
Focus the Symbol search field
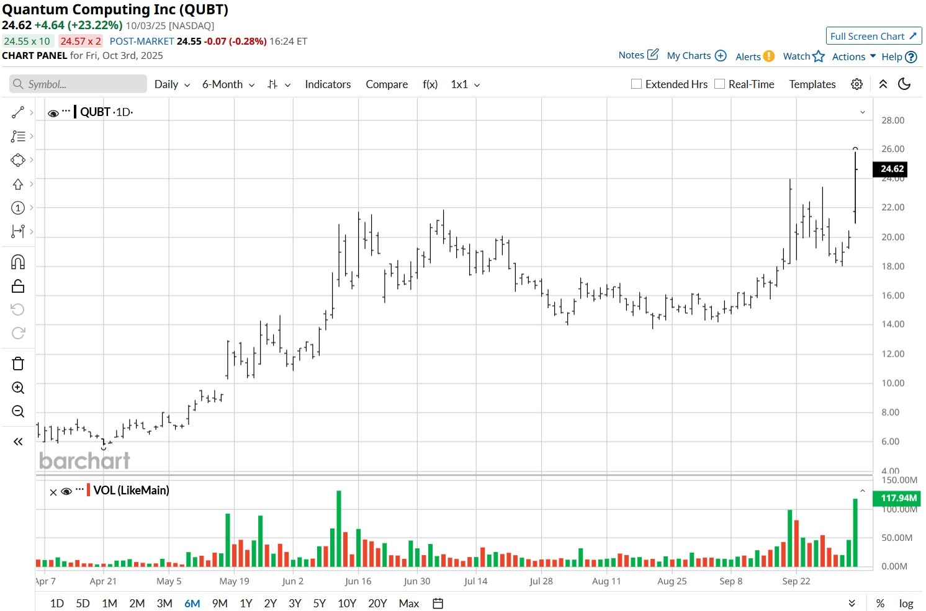coord(78,84)
